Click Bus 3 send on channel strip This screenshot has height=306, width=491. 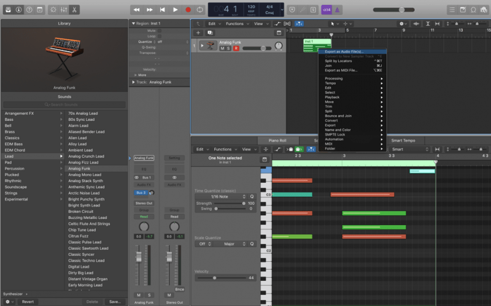pos(141,193)
